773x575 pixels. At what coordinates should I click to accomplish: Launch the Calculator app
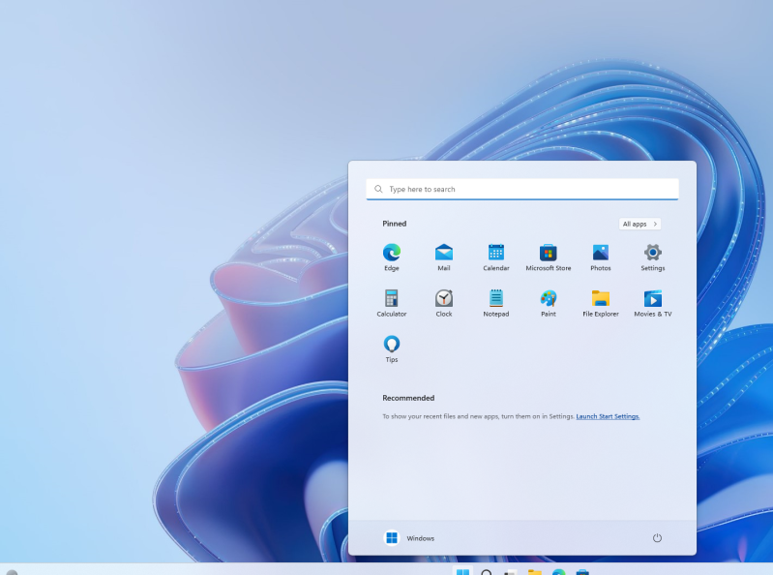(x=392, y=303)
